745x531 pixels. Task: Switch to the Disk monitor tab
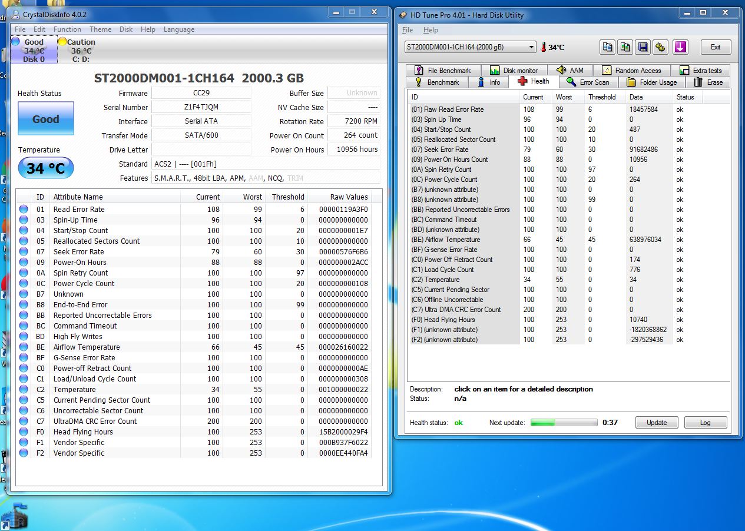(x=514, y=71)
